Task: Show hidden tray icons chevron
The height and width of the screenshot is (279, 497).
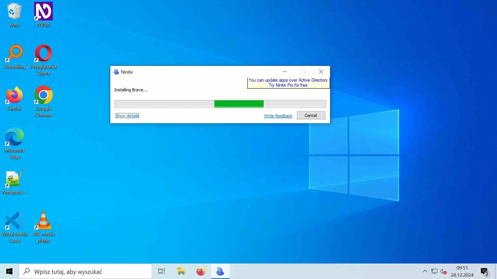Action: [425, 271]
